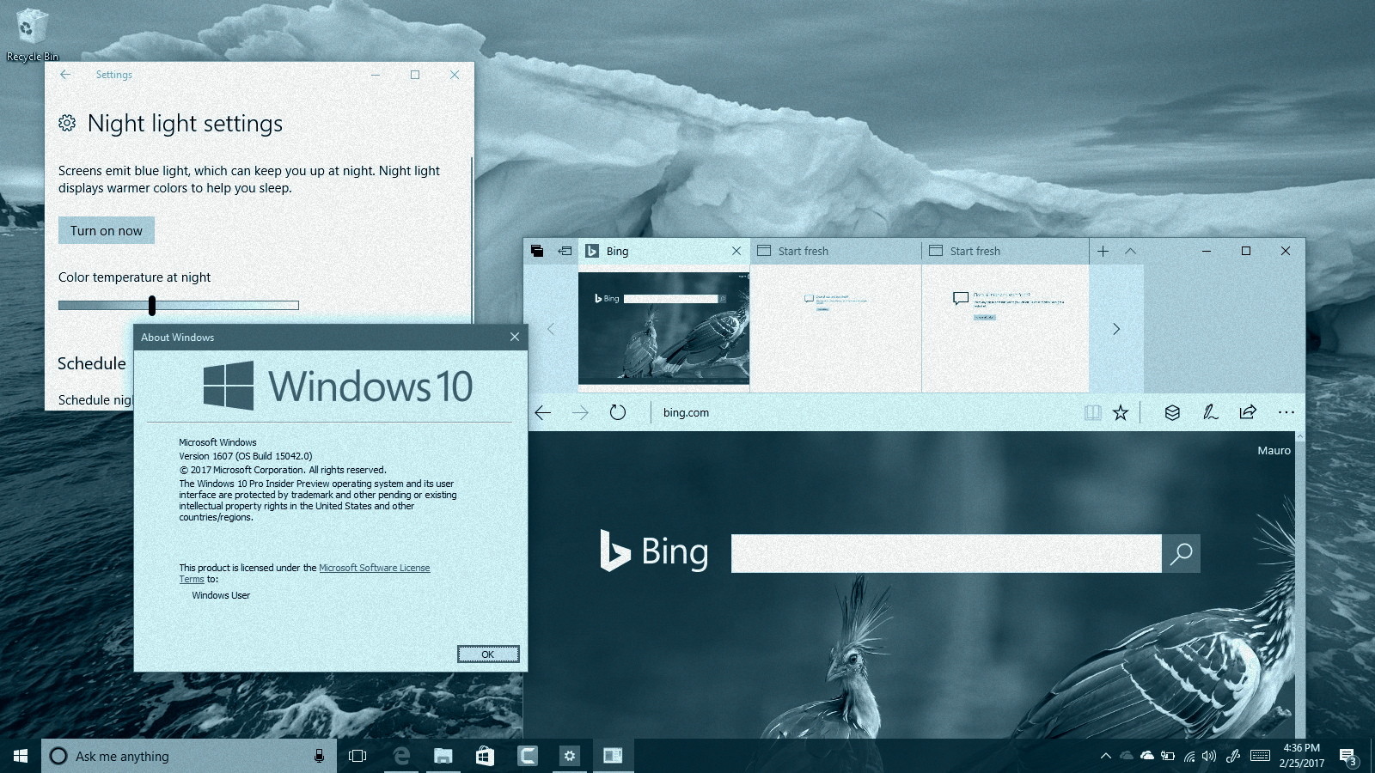
Task: Refresh the bing.com page
Action: tap(618, 412)
